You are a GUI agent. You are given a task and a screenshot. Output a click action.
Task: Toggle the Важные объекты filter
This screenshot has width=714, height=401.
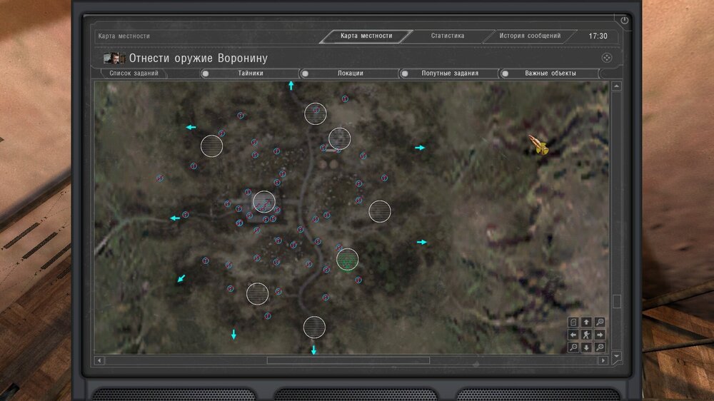pos(550,73)
